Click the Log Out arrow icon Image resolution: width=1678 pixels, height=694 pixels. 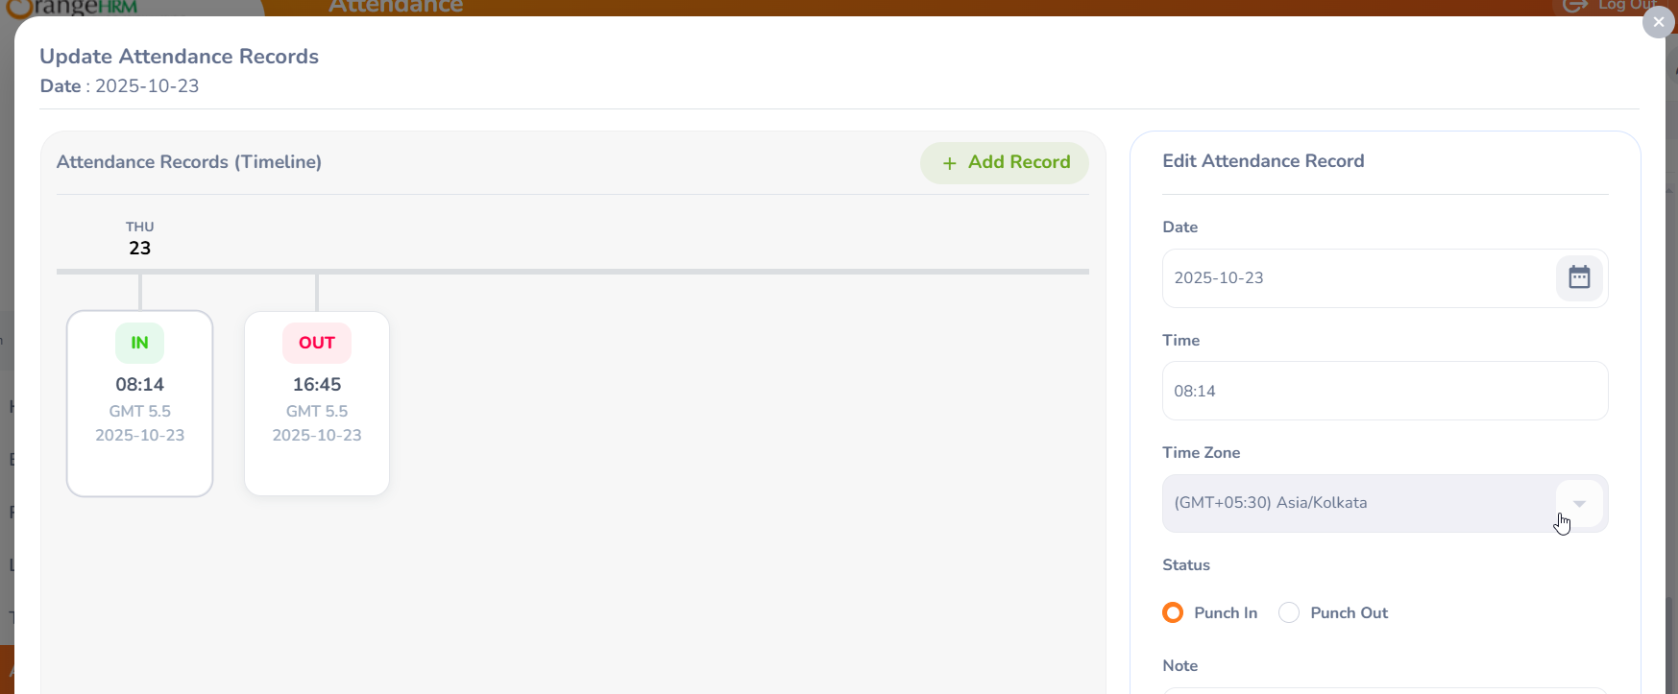[1575, 6]
